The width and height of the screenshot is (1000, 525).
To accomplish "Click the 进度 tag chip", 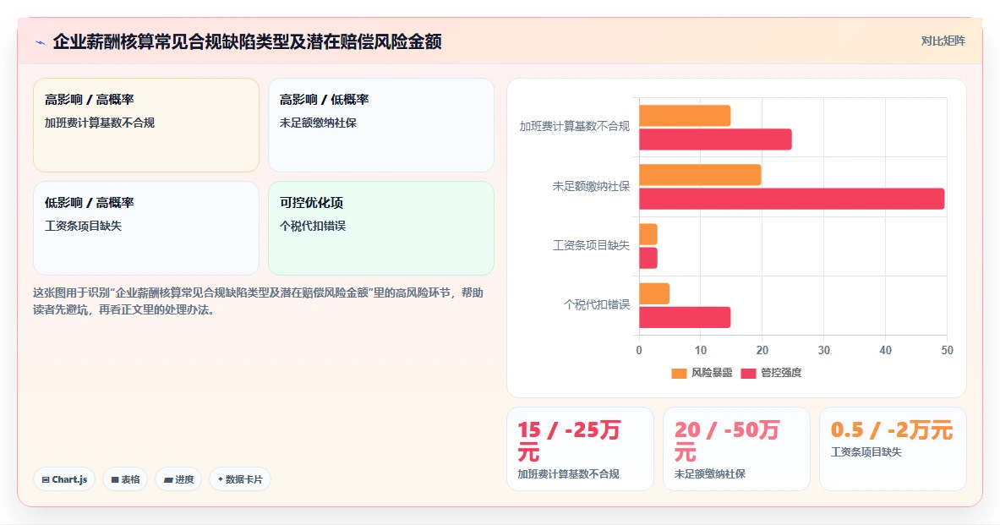I will click(178, 479).
